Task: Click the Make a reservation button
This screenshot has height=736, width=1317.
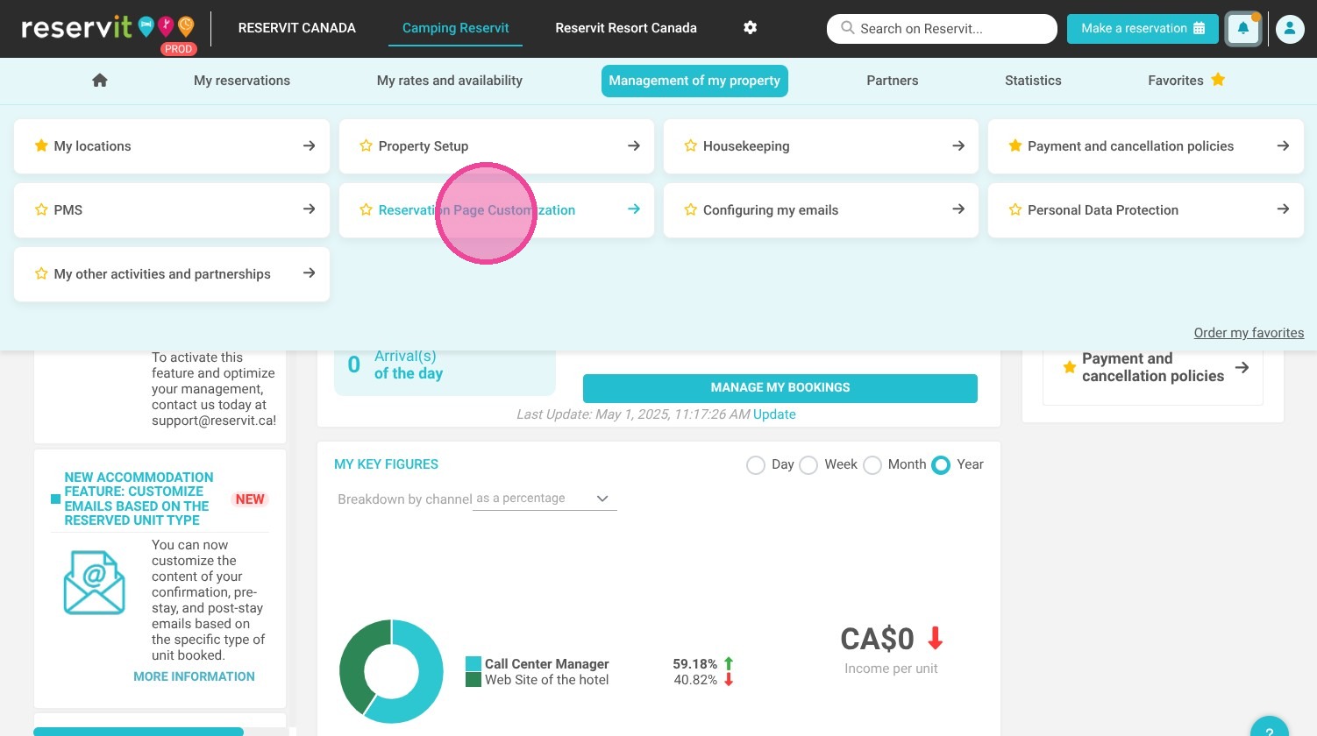Action: coord(1143,29)
